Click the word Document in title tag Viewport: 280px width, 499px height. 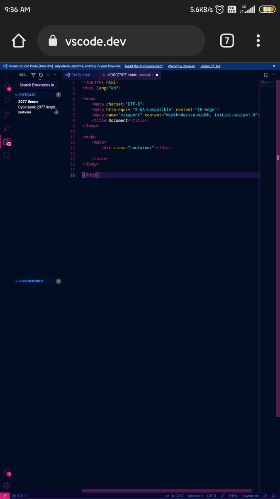coord(118,121)
